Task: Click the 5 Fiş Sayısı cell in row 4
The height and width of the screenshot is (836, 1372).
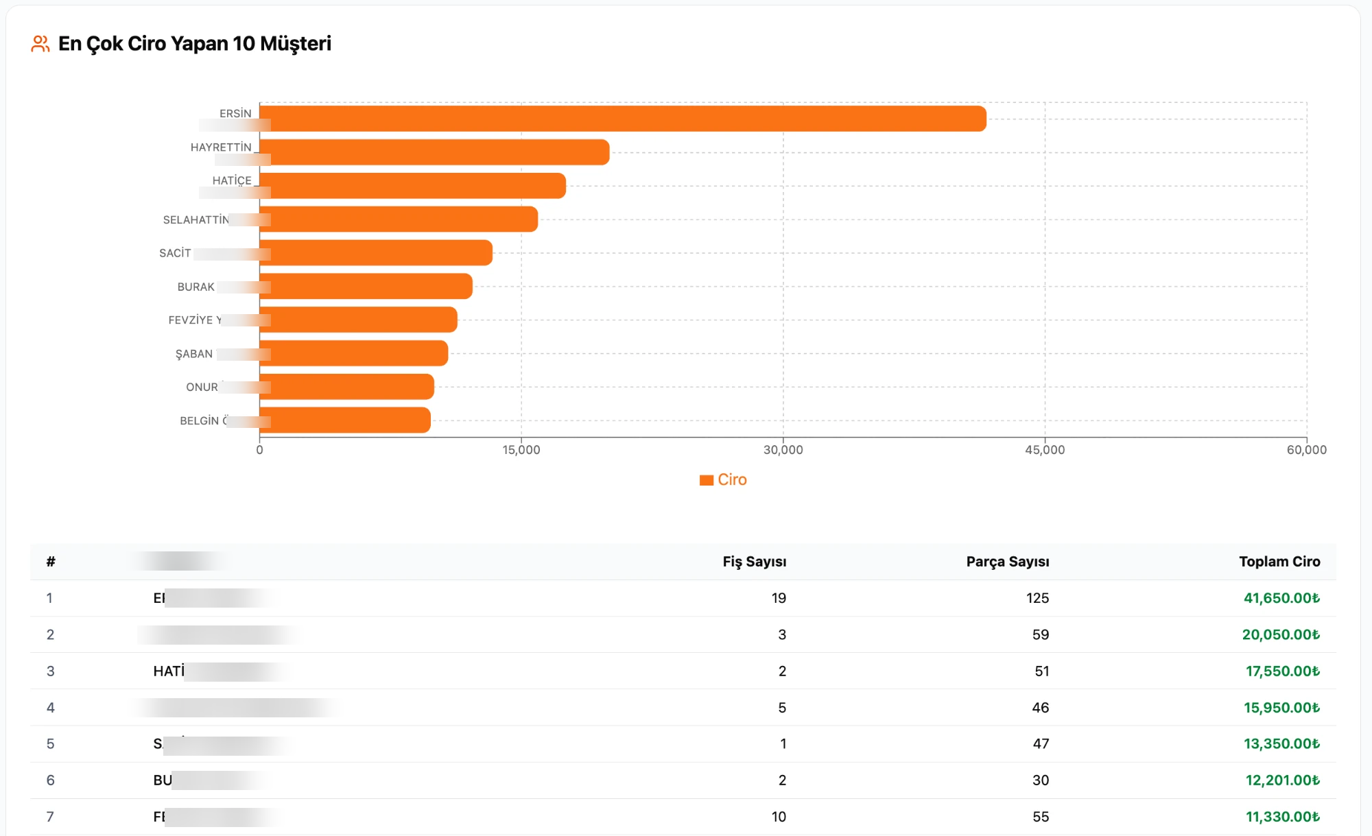Action: coord(782,707)
